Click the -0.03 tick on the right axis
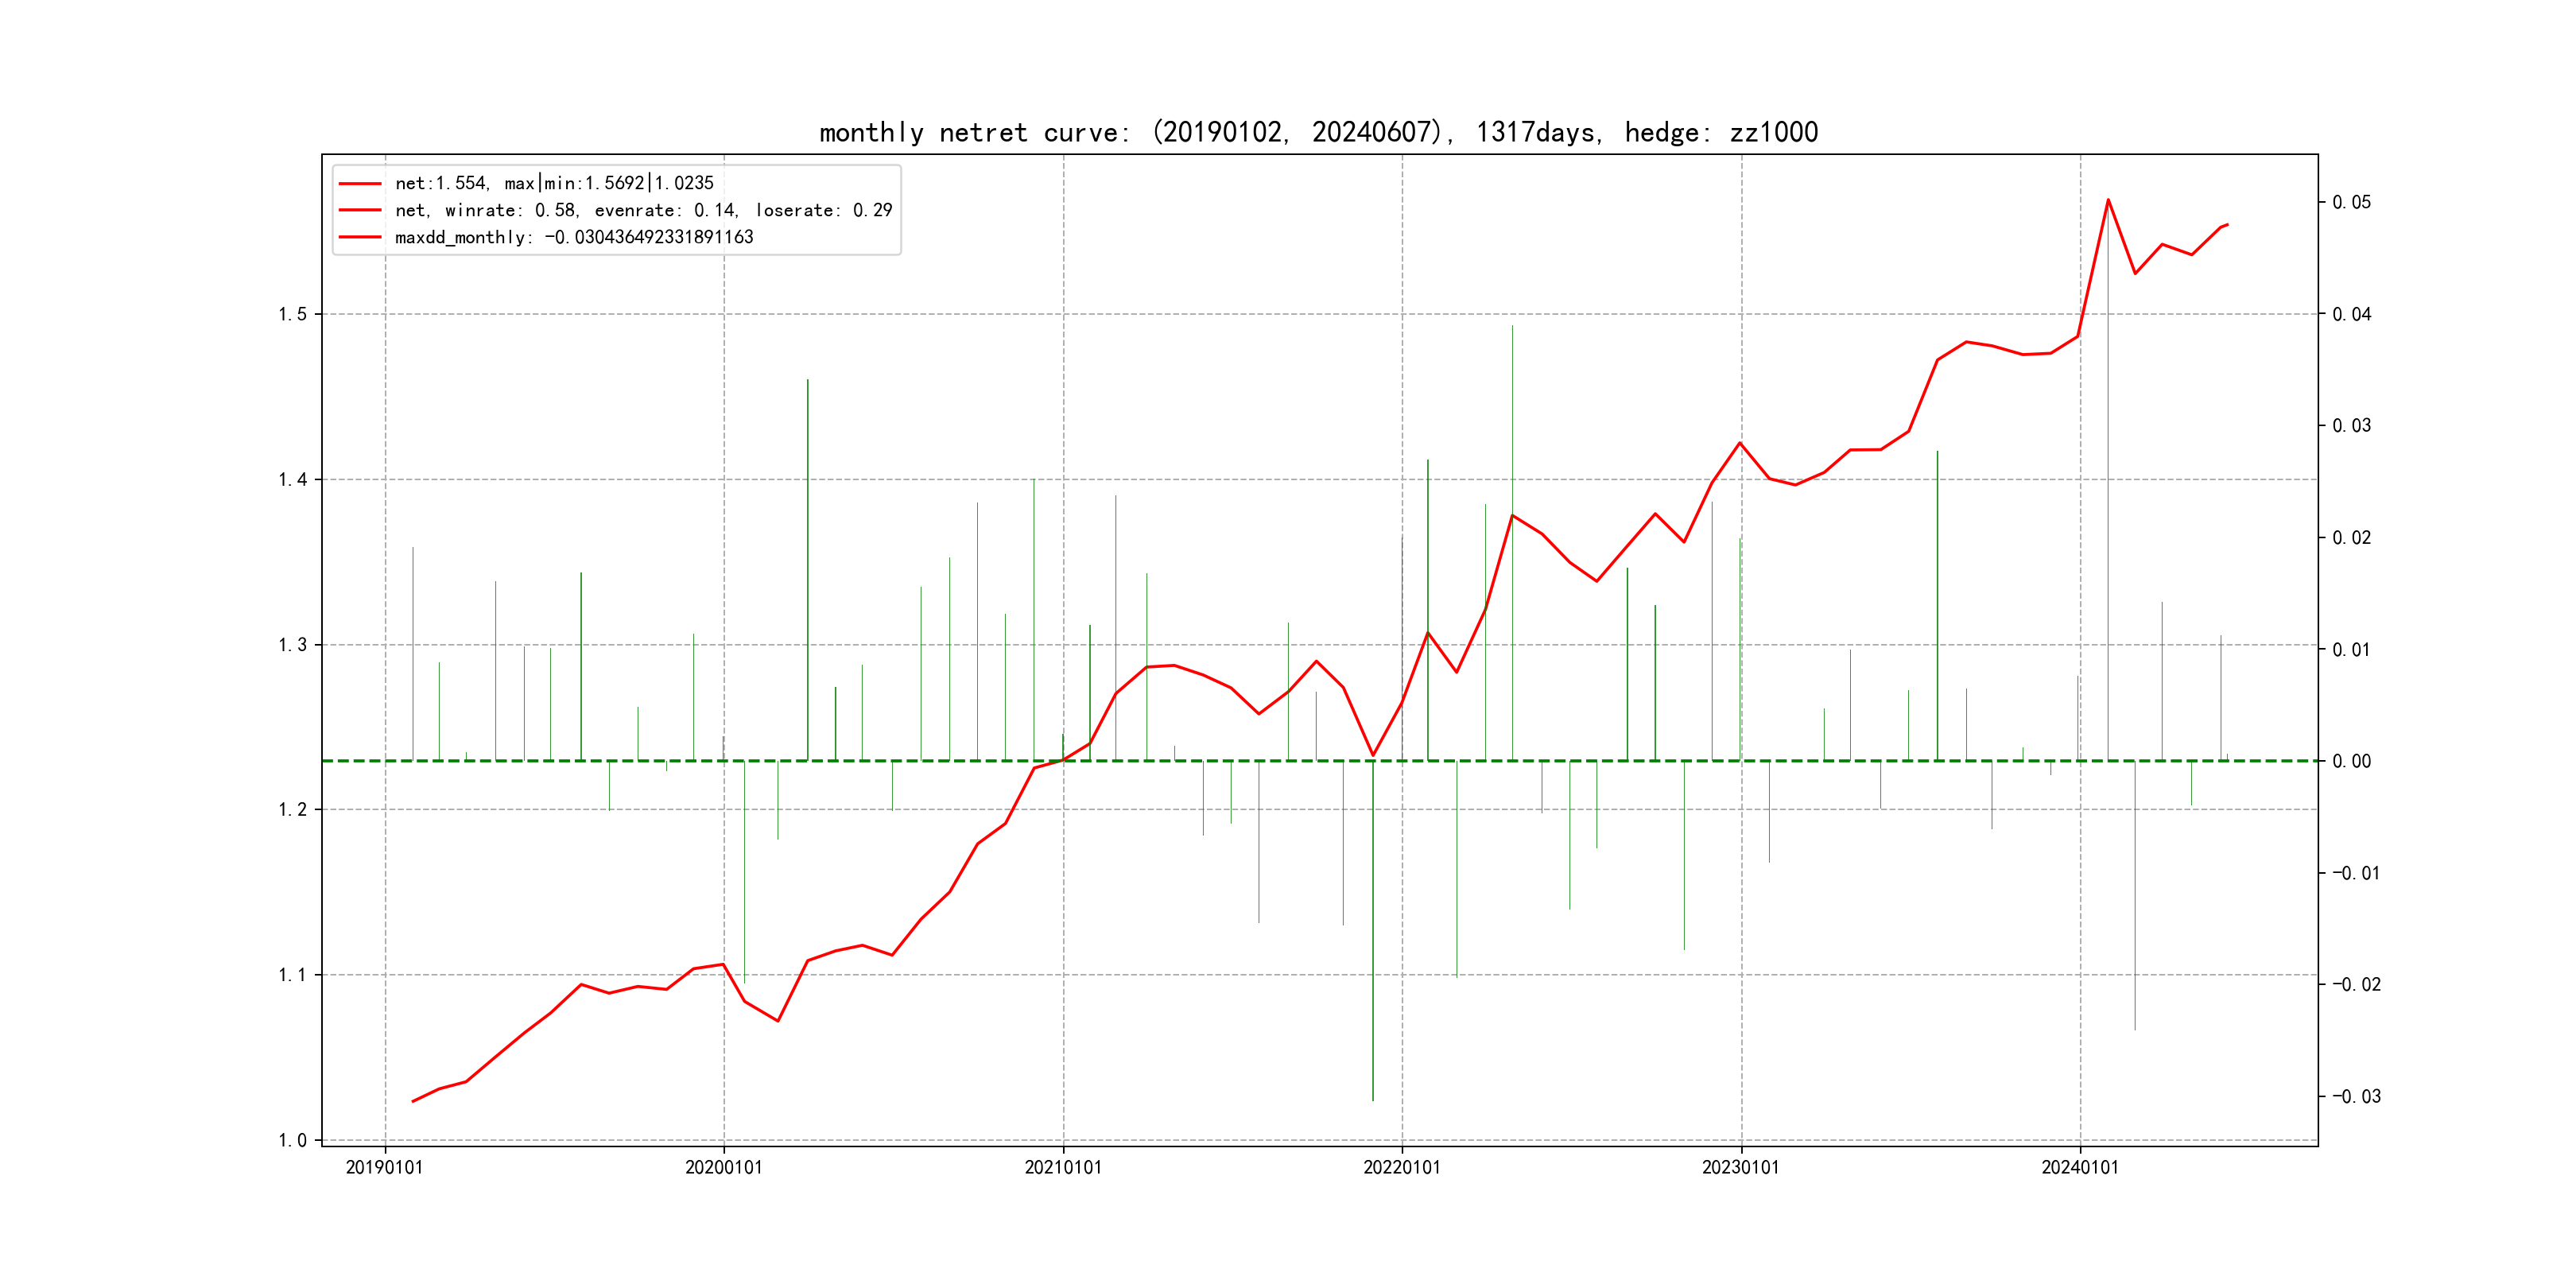 (x=2356, y=1097)
